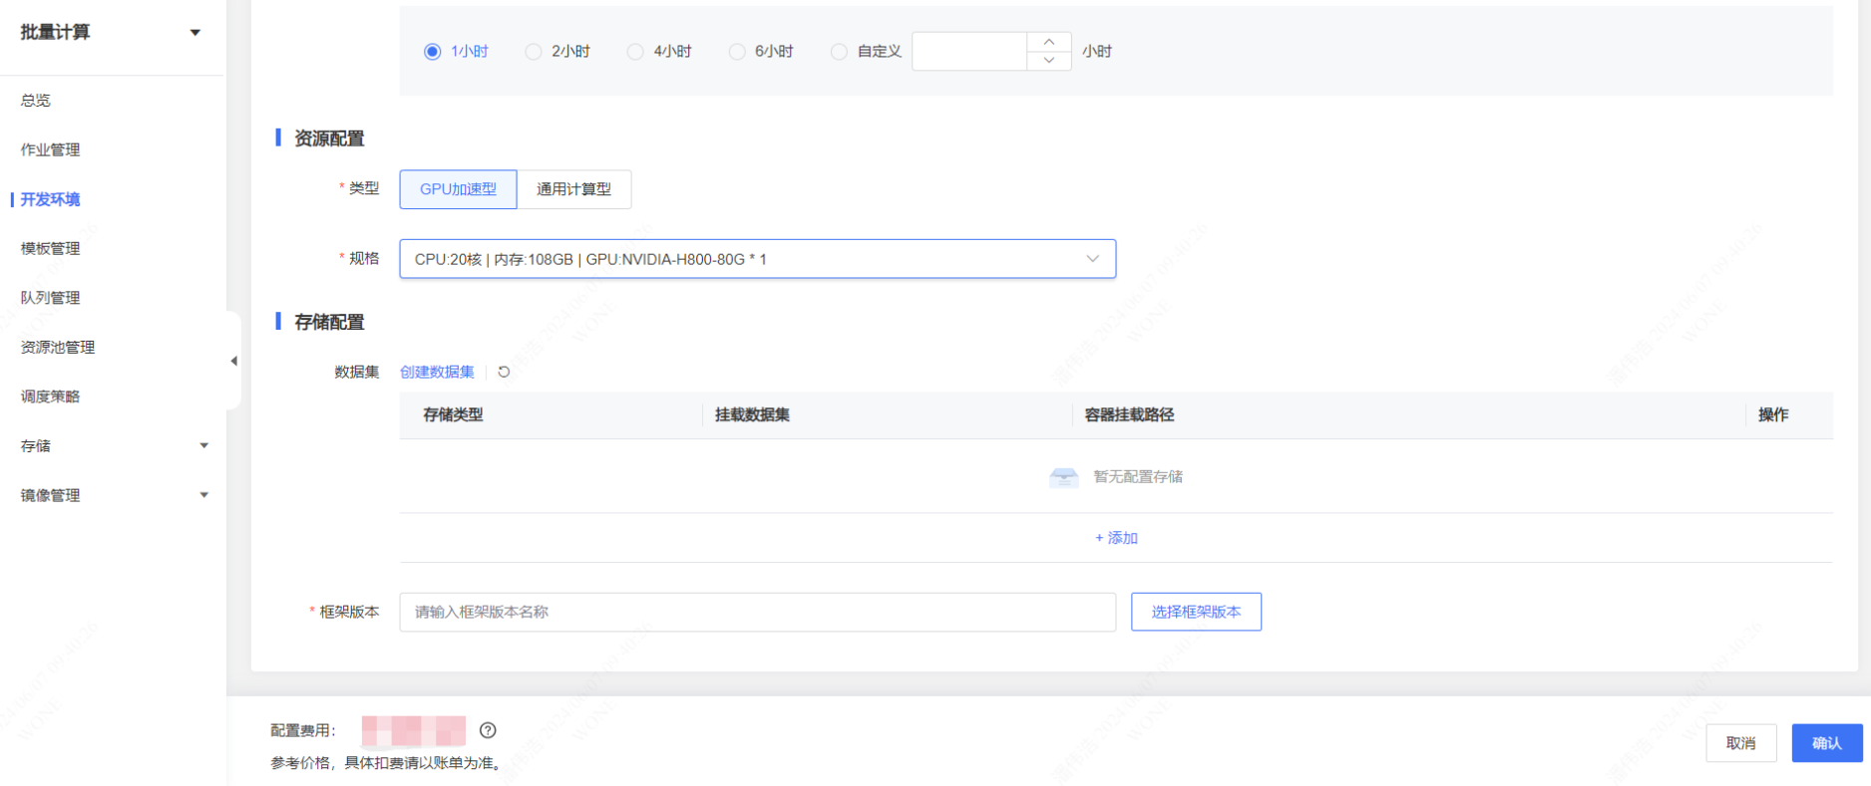Viewport: 1871px width, 786px height.
Task: Open 总览 in the sidebar
Action: coord(36,101)
